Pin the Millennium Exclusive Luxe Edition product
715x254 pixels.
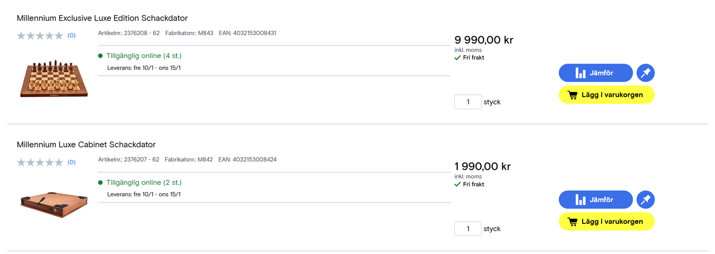[x=646, y=73]
